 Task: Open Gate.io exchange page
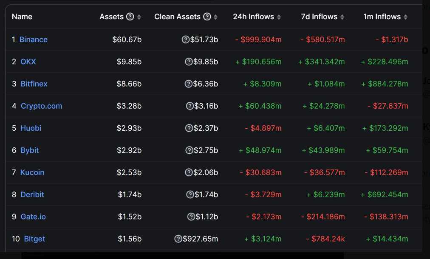point(33,217)
